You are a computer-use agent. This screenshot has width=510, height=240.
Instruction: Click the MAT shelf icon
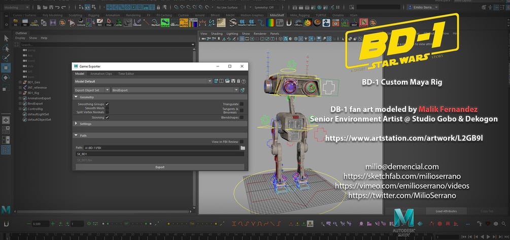click(355, 22)
